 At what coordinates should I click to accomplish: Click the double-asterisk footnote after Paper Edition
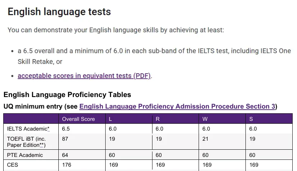point(42,145)
